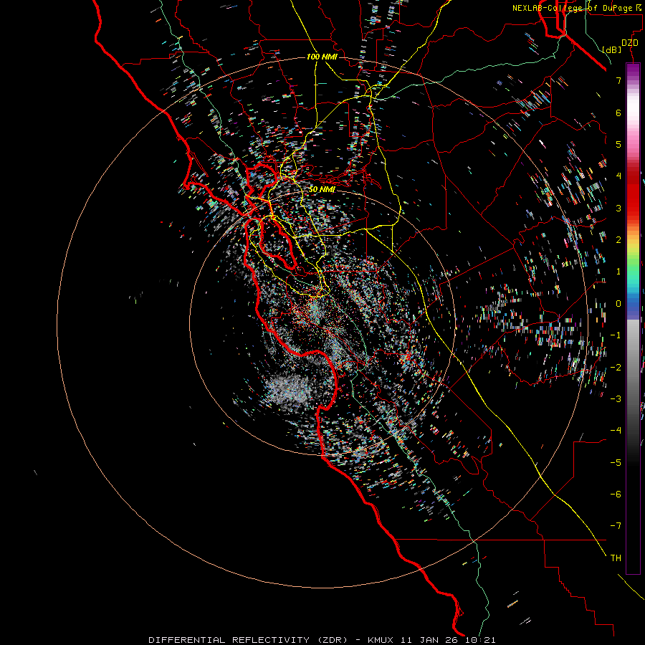Click the "-7" tick on the color scale
Screen dimensions: 645x645
[x=616, y=526]
